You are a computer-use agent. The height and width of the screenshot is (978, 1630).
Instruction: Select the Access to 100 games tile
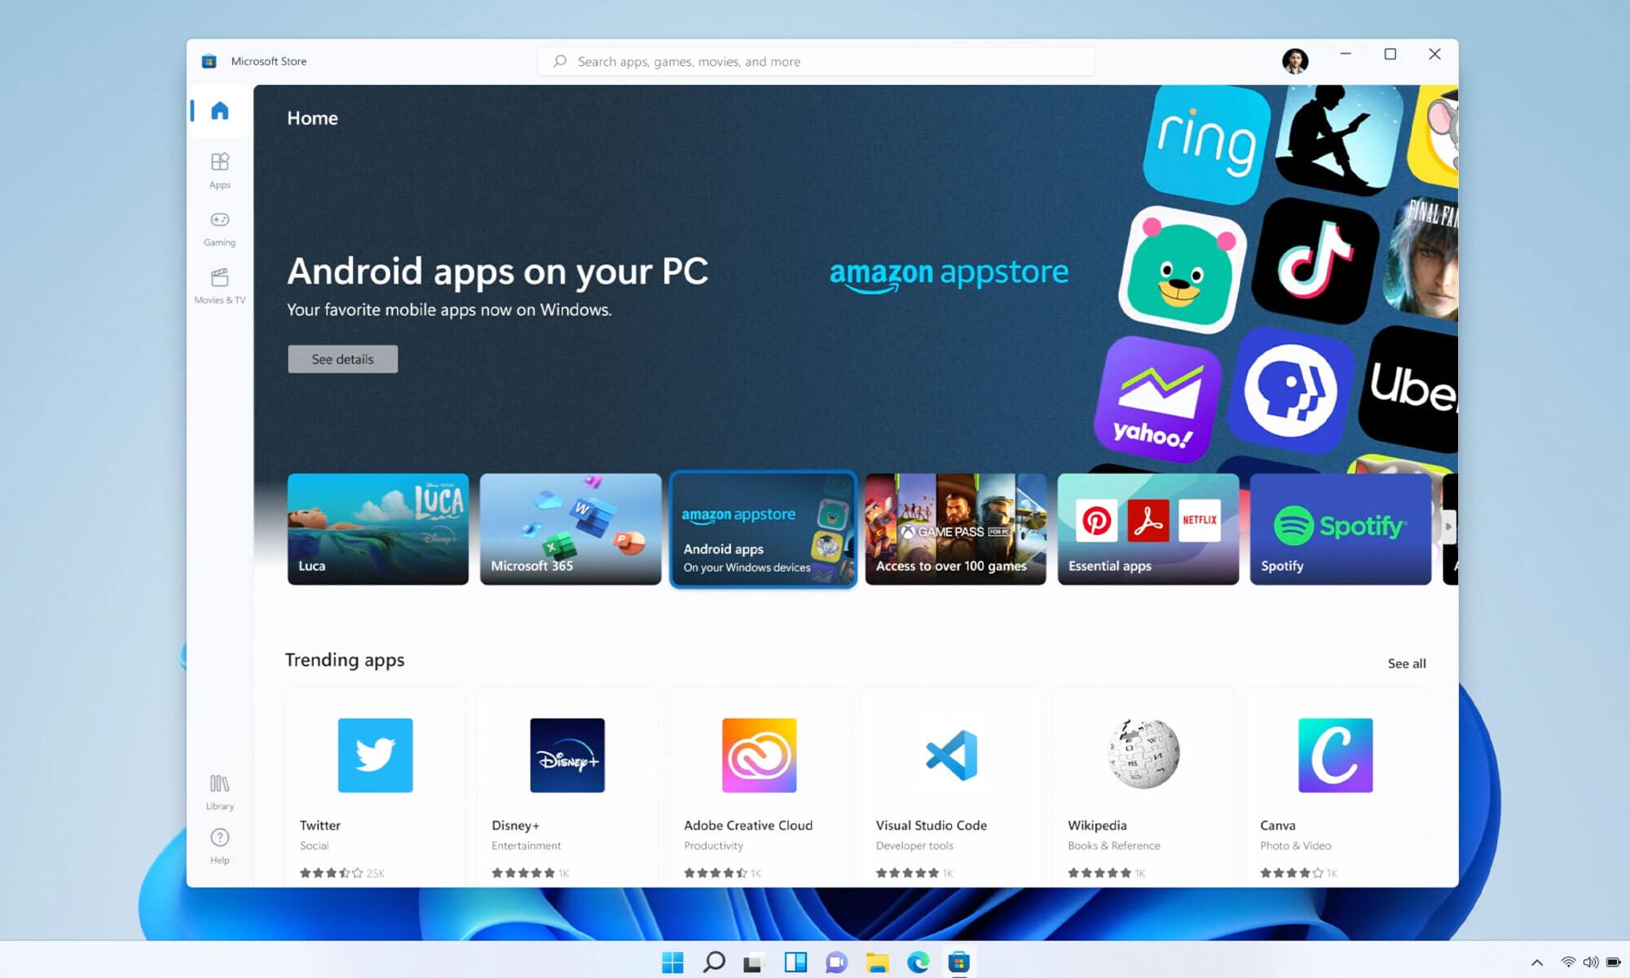coord(954,529)
